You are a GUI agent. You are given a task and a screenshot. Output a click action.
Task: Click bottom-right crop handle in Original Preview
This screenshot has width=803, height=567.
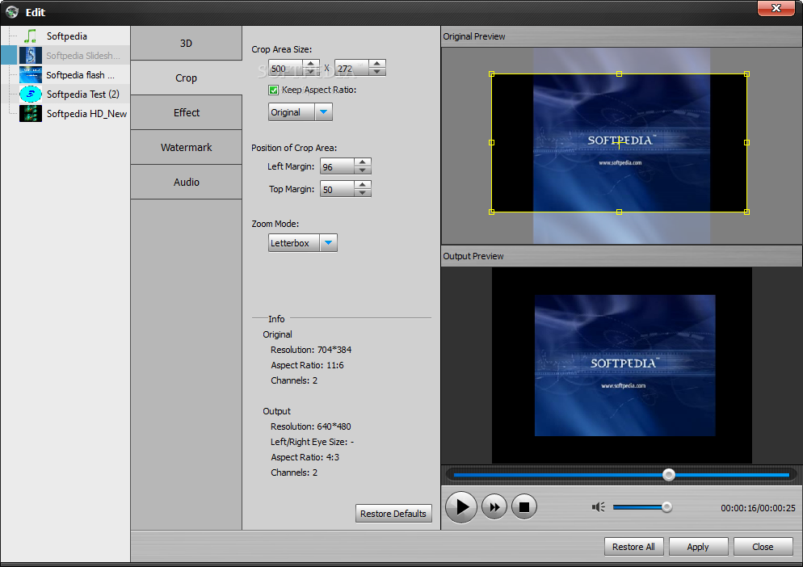(746, 212)
